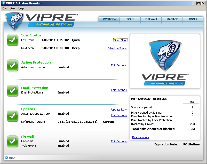The width and height of the screenshot is (207, 164).
Task: Click the Firewall green checkmark icon
Action: click(12, 141)
